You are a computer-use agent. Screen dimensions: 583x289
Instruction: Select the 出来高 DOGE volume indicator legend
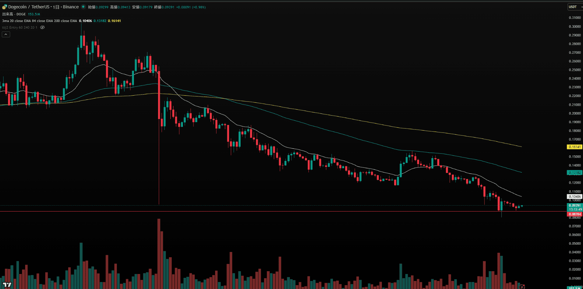tap(14, 14)
